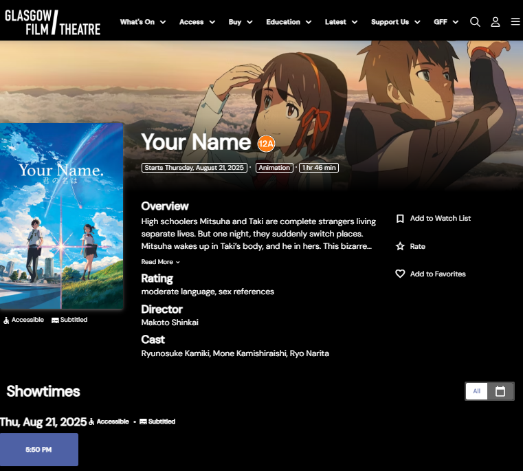Click the Accessible label under poster

coord(27,320)
